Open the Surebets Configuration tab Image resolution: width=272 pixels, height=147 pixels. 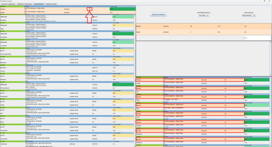tap(8, 4)
